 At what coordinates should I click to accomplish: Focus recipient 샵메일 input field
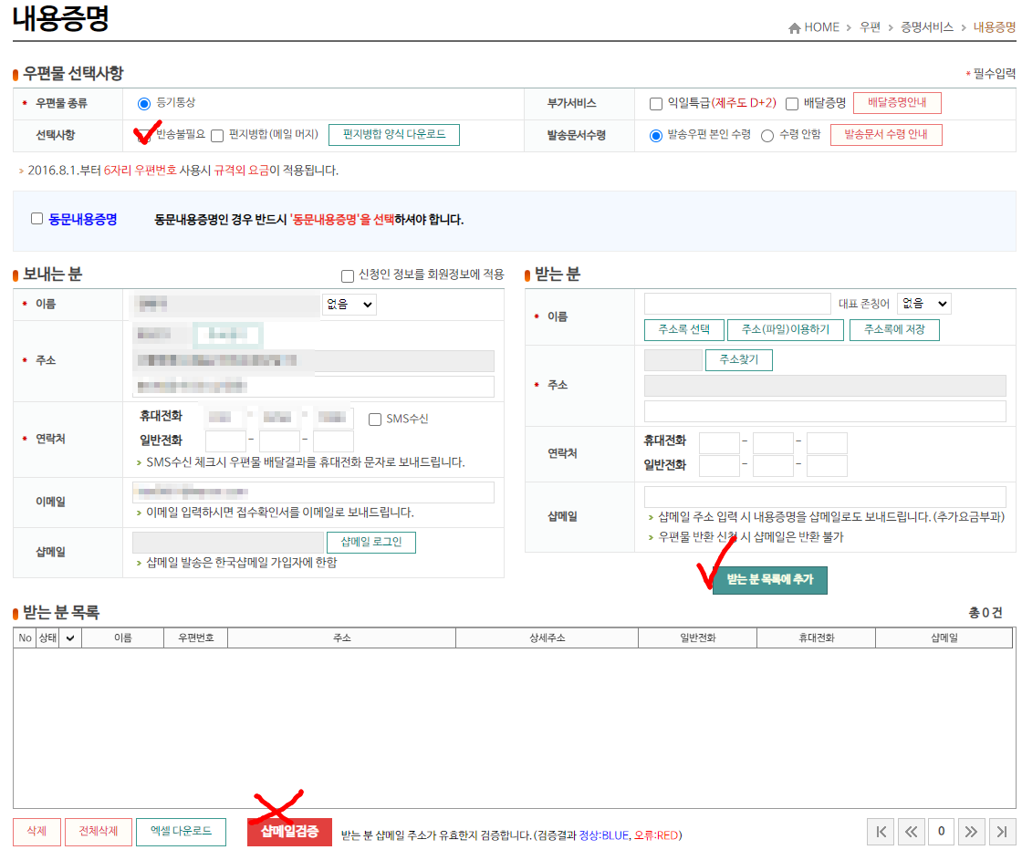825,496
